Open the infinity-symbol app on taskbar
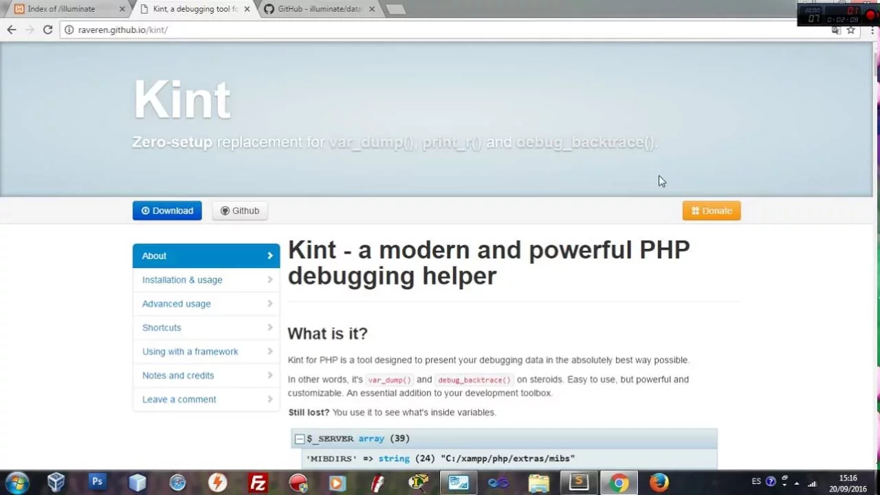Viewport: 880px width, 495px height. (x=498, y=483)
